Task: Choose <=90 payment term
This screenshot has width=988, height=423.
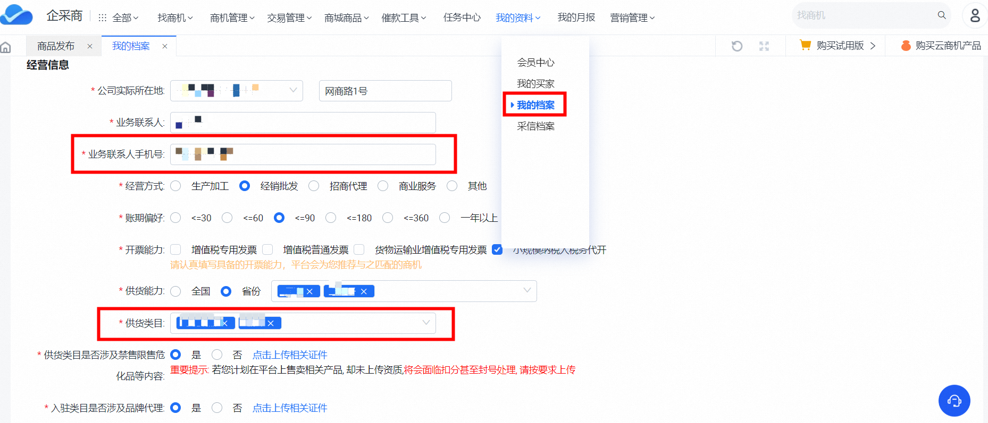Action: tap(279, 218)
